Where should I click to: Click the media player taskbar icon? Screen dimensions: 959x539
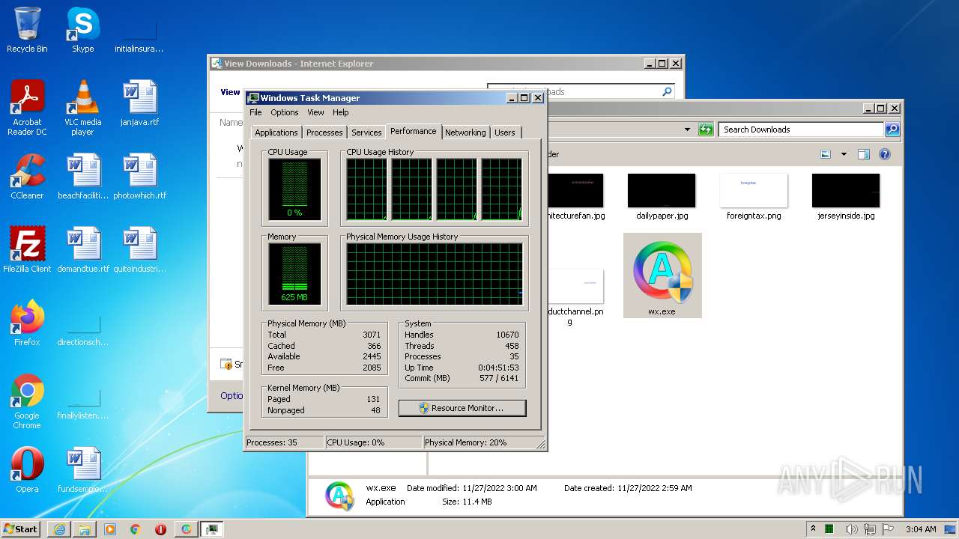(110, 529)
